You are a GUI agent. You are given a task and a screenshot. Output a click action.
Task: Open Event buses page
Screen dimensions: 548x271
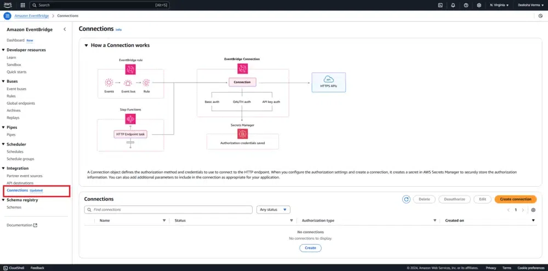pos(16,89)
